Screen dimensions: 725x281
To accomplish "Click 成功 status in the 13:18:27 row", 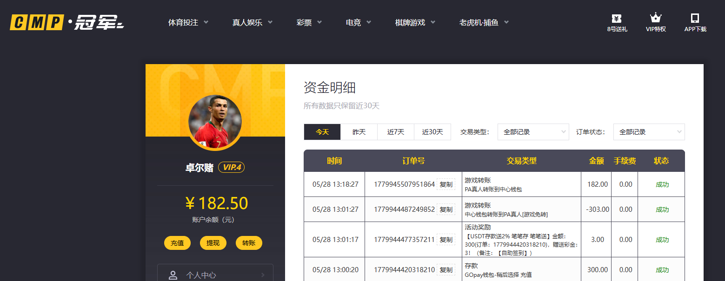I will pos(662,184).
